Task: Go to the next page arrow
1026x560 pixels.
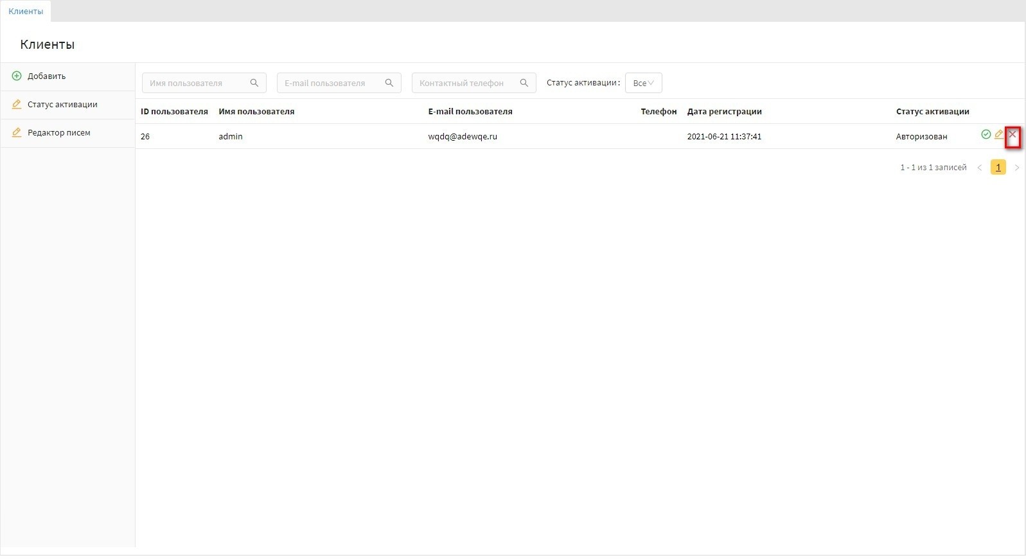Action: (x=1016, y=168)
